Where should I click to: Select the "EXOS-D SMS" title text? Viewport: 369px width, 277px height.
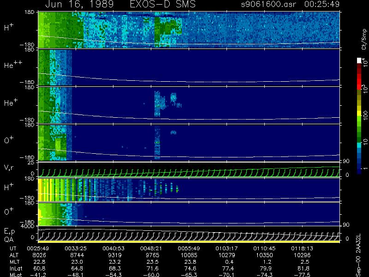(x=162, y=4)
